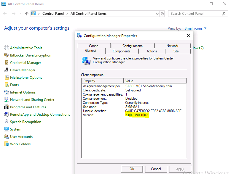The width and height of the screenshot is (231, 174).
Task: Open Programs and Features icon
Action: 7,107
